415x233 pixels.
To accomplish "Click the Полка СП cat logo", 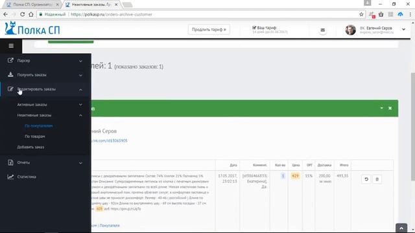I will pyautogui.click(x=11, y=28).
